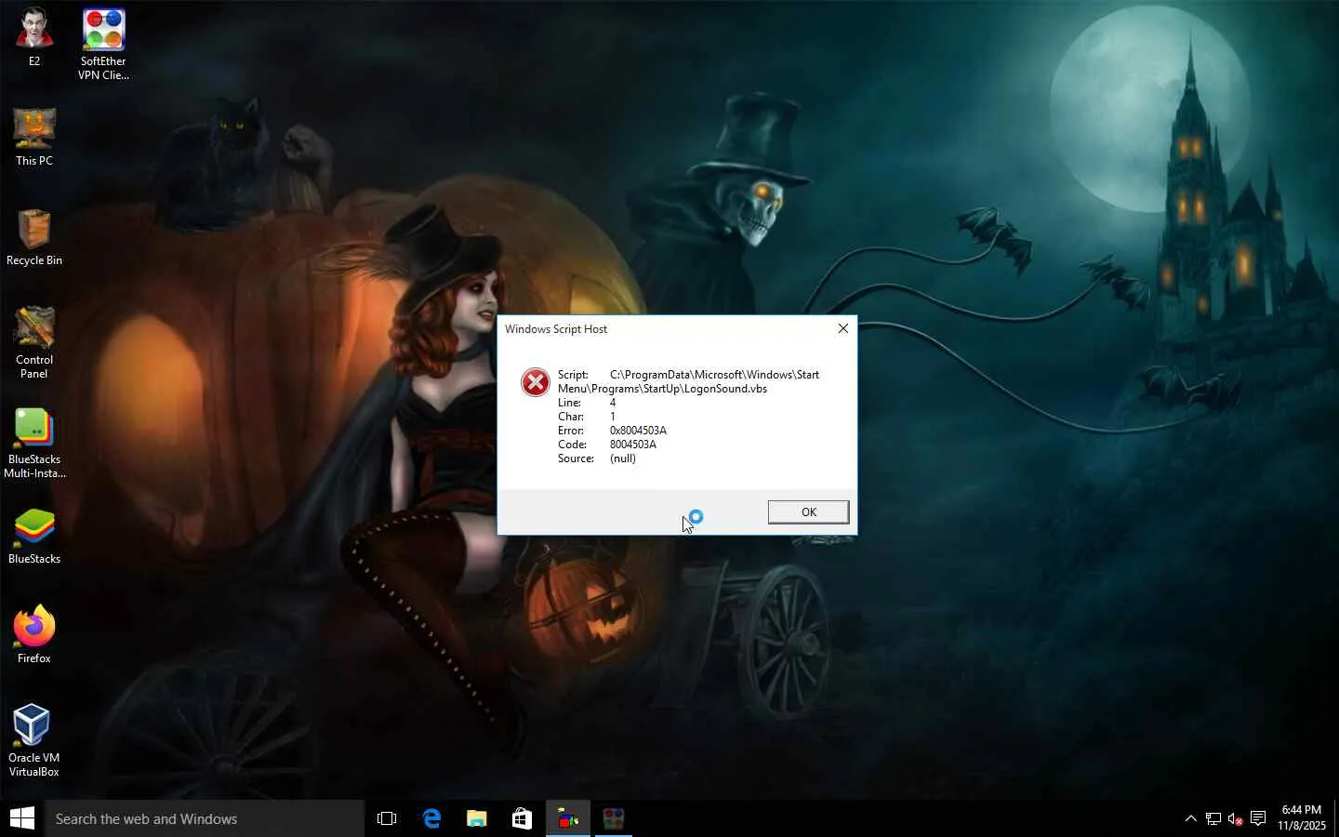Switch to the active colorful-blocks taskbar app
This screenshot has width=1339, height=837.
point(567,818)
